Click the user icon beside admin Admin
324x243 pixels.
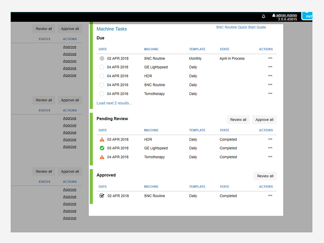(x=274, y=15)
